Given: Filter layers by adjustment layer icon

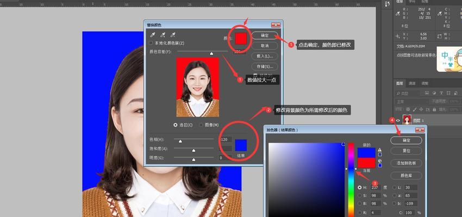Looking at the screenshot, I should (x=434, y=93).
